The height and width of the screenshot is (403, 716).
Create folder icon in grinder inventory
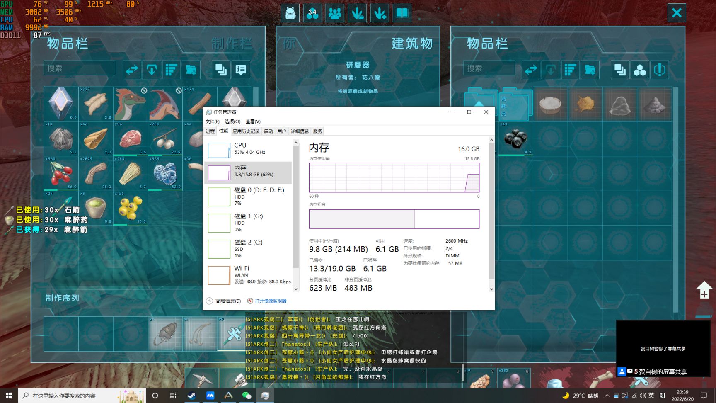[590, 70]
